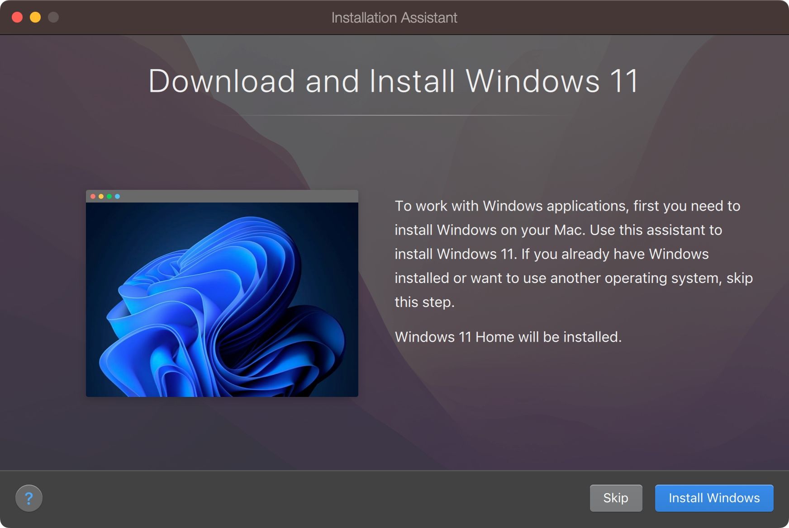Click the Windows 11 wallpaper thumbnail

click(222, 298)
